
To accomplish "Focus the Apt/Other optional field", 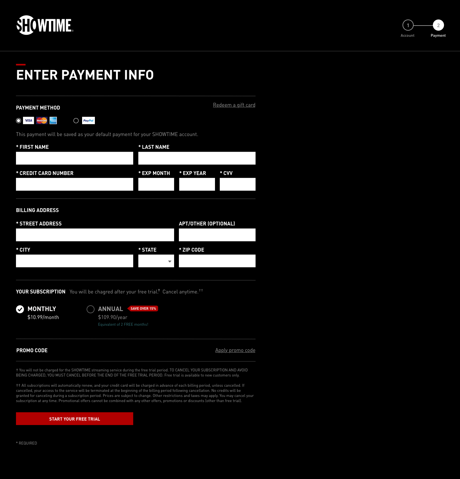I will pos(217,235).
